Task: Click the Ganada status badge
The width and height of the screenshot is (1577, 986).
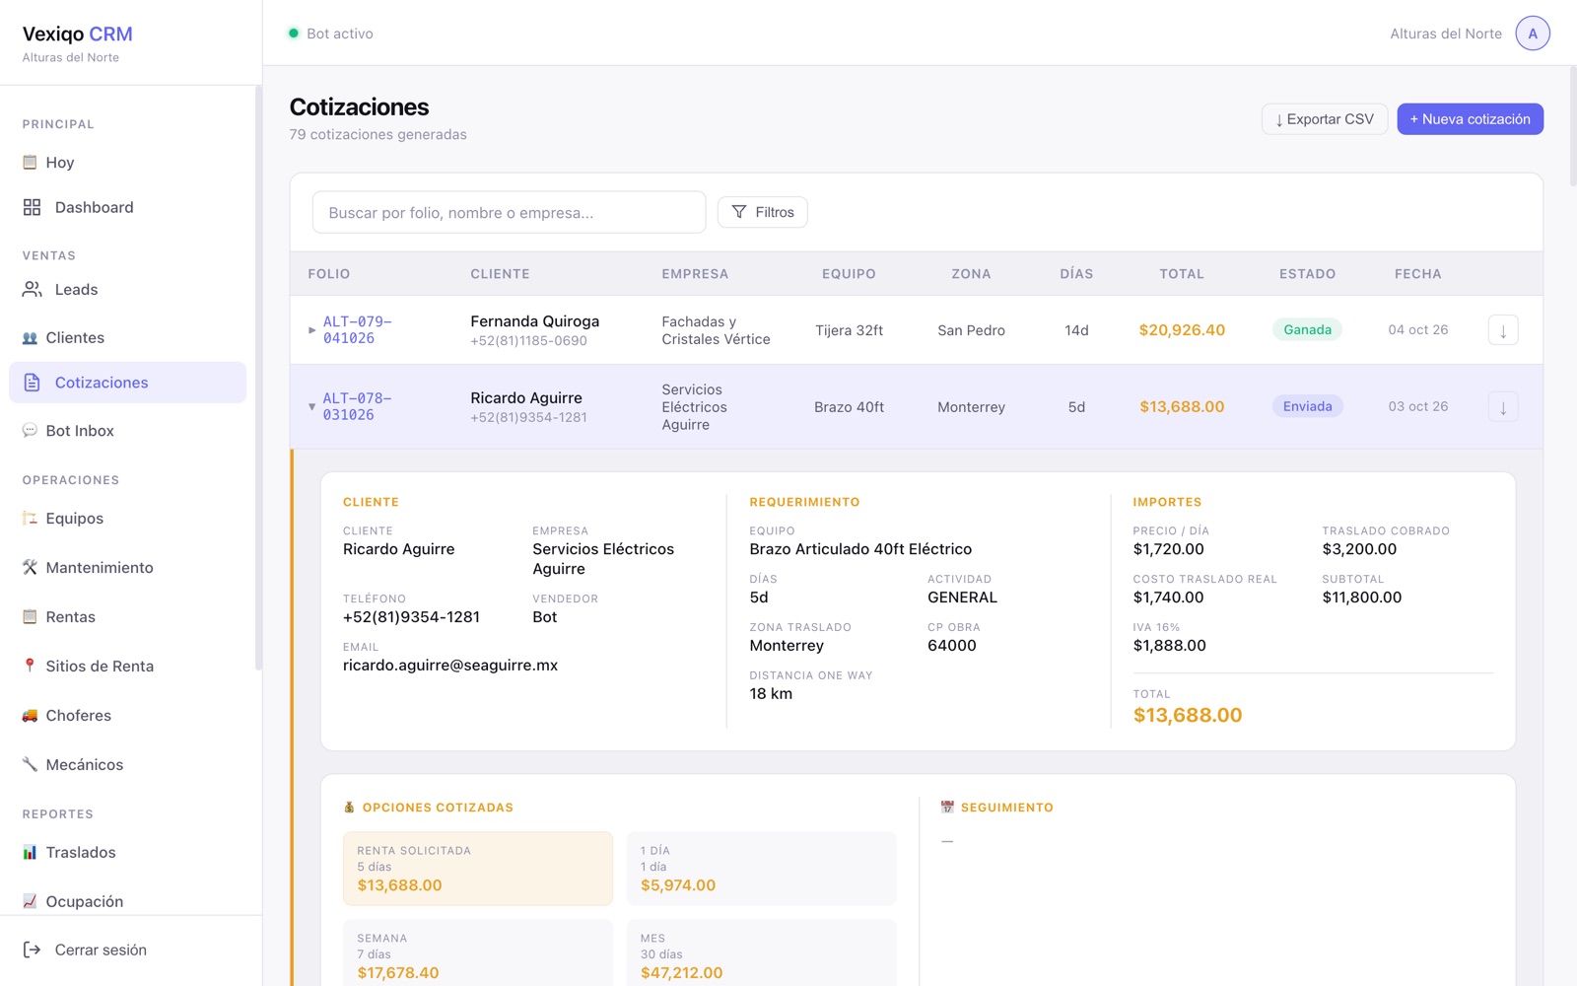Action: [x=1307, y=330]
